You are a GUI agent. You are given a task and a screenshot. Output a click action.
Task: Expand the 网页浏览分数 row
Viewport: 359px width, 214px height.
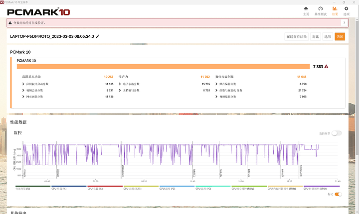[23, 97]
